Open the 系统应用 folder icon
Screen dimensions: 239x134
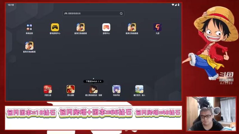tap(29, 27)
